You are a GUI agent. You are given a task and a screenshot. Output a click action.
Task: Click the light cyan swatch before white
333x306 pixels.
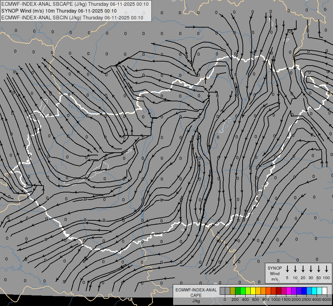[x=319, y=291]
